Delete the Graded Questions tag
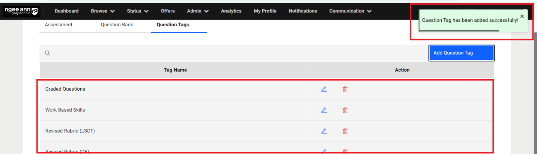The width and height of the screenshot is (537, 154). coord(345,89)
